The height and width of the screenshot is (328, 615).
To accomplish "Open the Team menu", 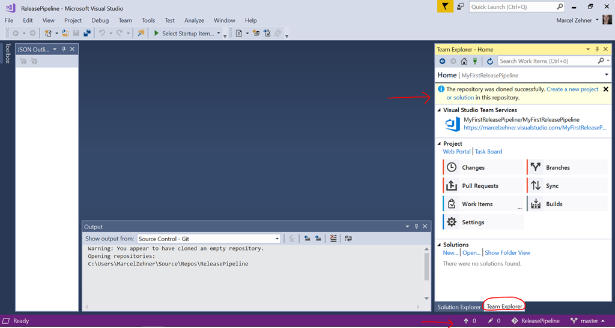I will pyautogui.click(x=125, y=20).
